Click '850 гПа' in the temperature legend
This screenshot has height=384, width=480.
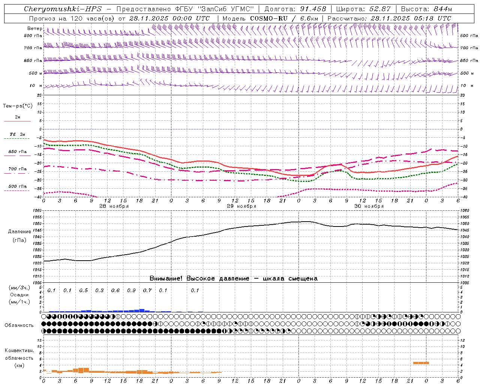(18, 152)
